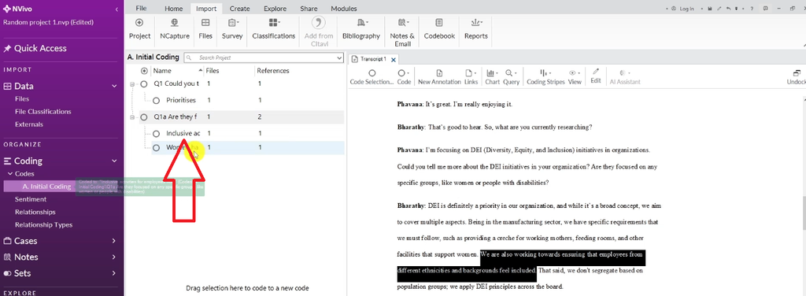Click Code Selection in transcript toolbar
Viewport: 806px width, 296px height.
click(x=372, y=77)
